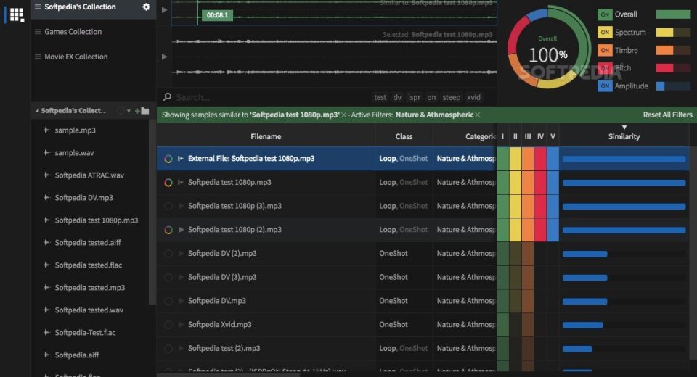Image resolution: width=697 pixels, height=377 pixels.
Task: Click the 'ispr' search tag
Action: tap(415, 97)
